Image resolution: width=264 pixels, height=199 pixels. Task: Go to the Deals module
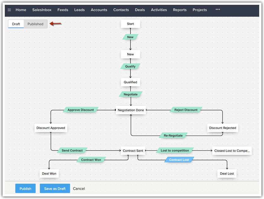140,10
